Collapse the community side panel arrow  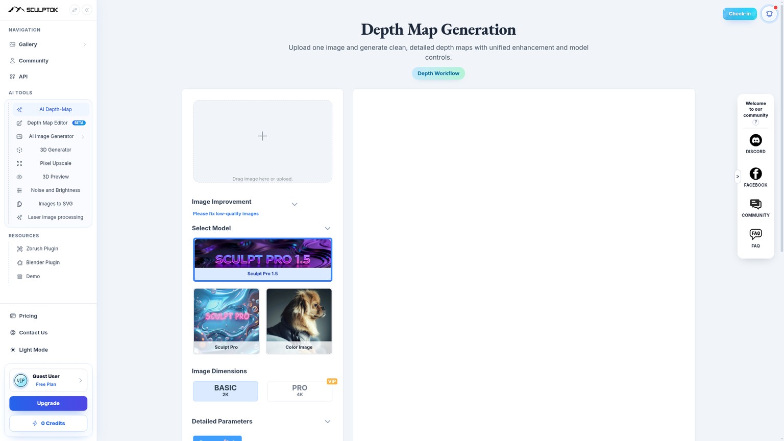click(738, 177)
